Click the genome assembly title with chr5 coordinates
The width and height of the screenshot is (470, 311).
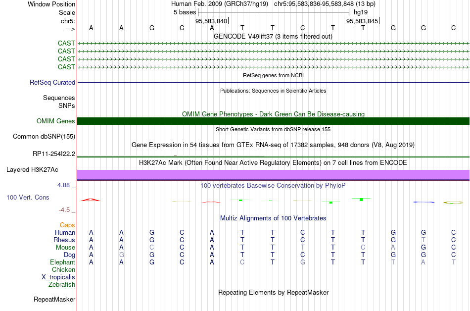click(273, 4)
